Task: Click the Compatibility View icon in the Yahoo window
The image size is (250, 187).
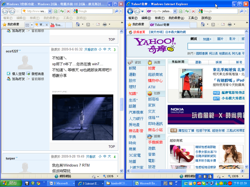Action: (180, 11)
